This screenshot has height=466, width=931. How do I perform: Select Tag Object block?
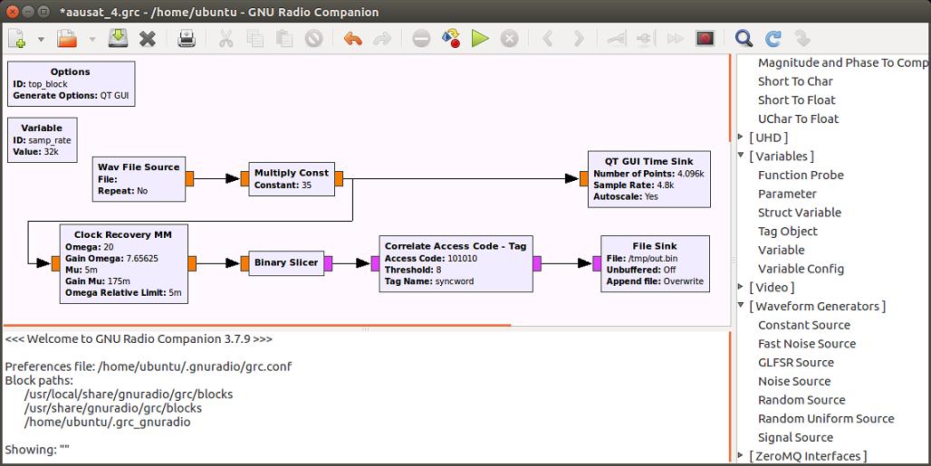pos(787,232)
